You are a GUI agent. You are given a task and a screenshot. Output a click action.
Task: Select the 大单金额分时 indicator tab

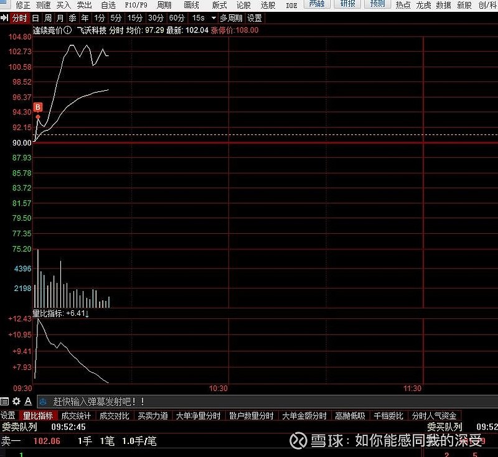tap(304, 415)
